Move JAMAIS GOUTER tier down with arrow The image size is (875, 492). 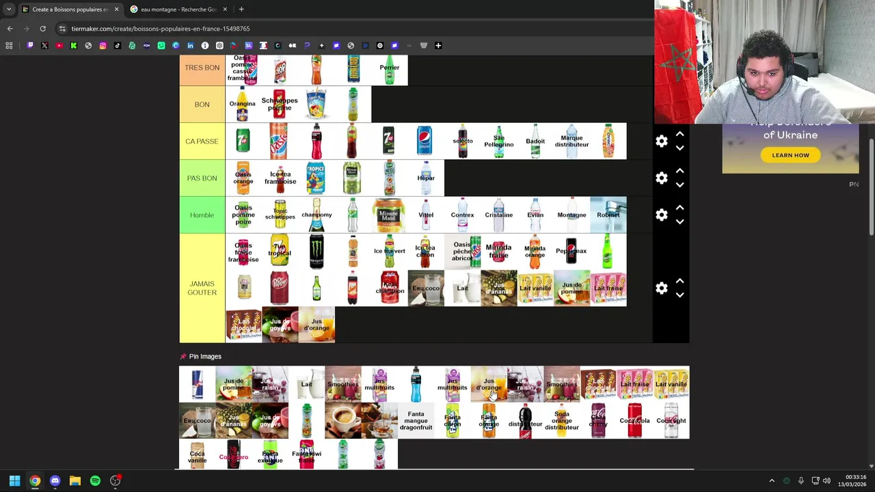(x=679, y=295)
